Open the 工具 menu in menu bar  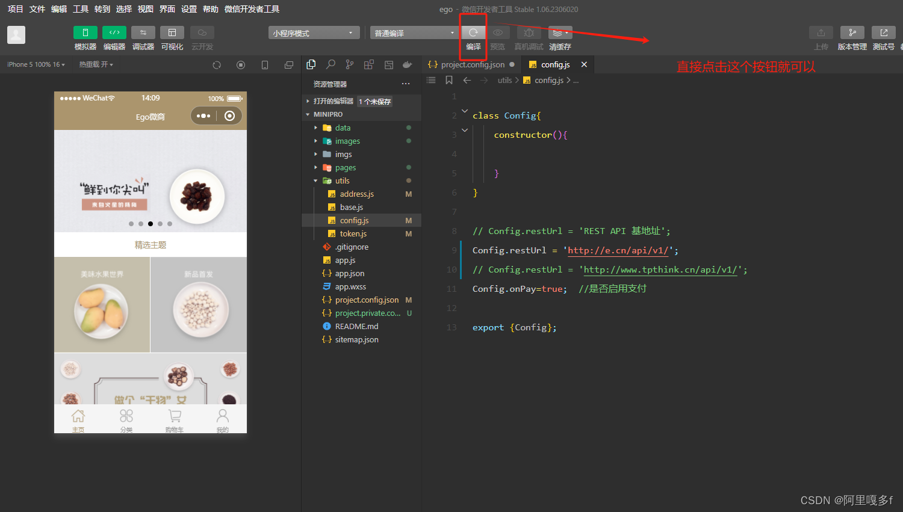[x=80, y=9]
